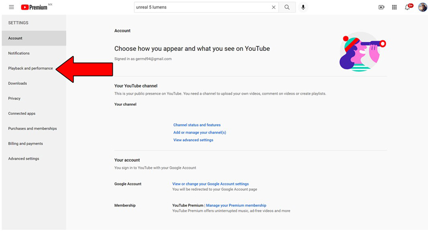Screen dimensions: 428x232
Task: Click the 'Membership' label
Action: point(125,205)
